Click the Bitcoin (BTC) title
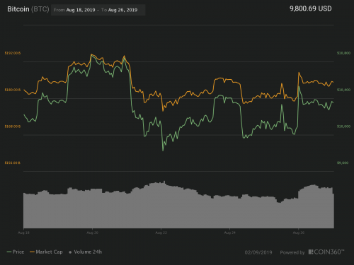This screenshot has height=265, width=354. click(28, 9)
